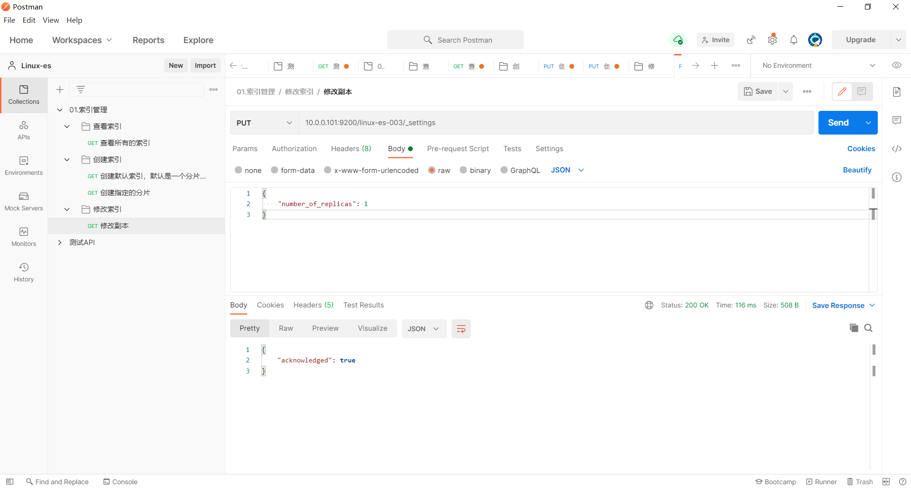Open the Send button dropdown arrow

(x=868, y=123)
